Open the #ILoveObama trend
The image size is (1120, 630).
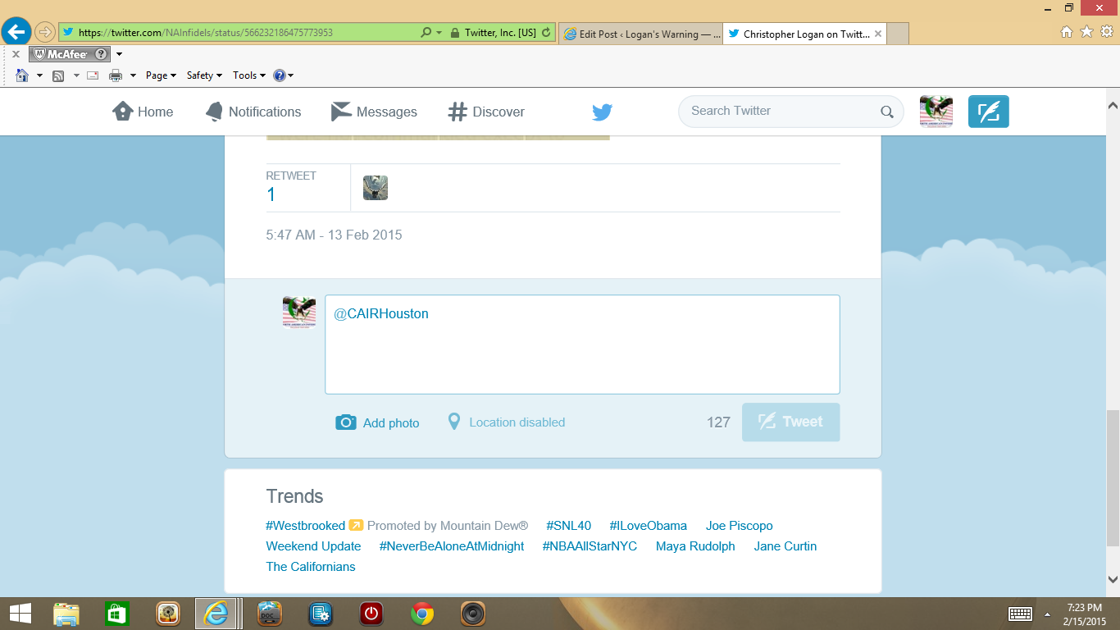(x=648, y=526)
